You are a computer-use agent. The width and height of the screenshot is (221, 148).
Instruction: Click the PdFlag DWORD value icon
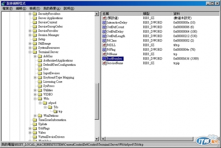[x=104, y=50]
